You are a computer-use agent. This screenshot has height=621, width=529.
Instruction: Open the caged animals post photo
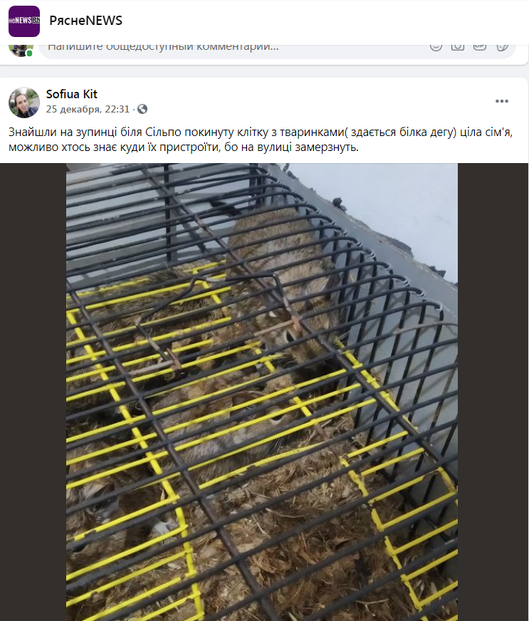tap(262, 392)
